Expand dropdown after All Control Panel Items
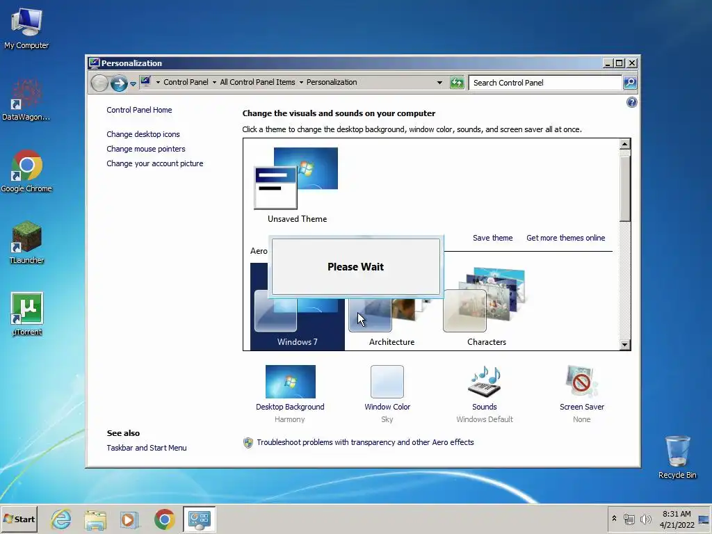The width and height of the screenshot is (712, 534). pyautogui.click(x=301, y=82)
